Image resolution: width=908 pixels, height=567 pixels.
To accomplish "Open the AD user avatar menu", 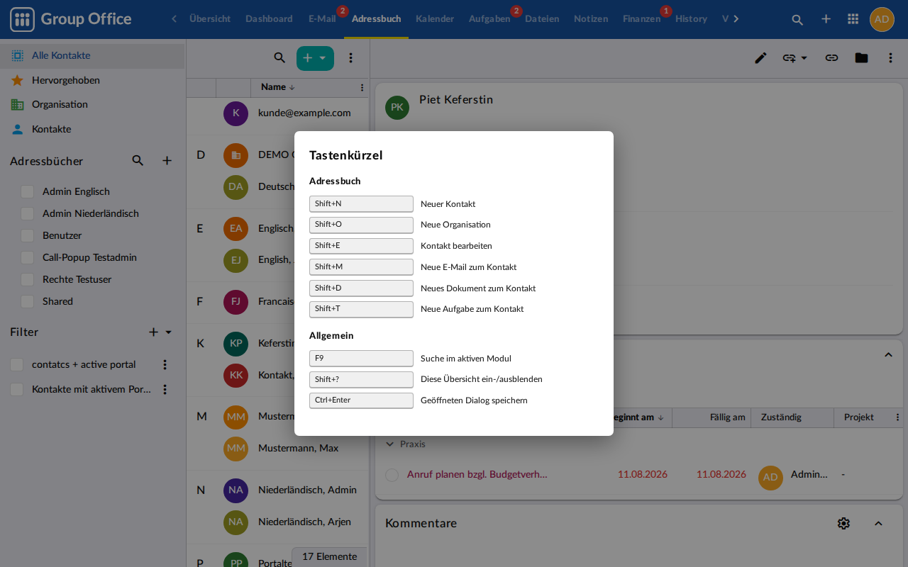I will click(882, 19).
